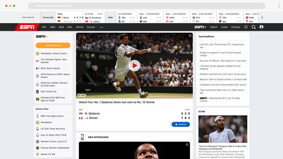
Task: Click the ESPN+ logo in navigation bar
Action: 200,27
